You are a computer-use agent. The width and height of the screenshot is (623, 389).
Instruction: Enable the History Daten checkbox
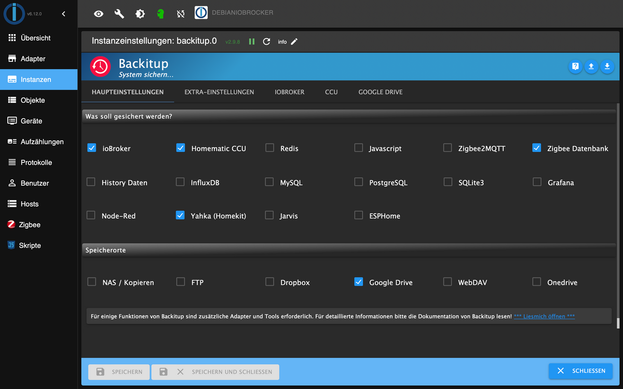pyautogui.click(x=91, y=182)
